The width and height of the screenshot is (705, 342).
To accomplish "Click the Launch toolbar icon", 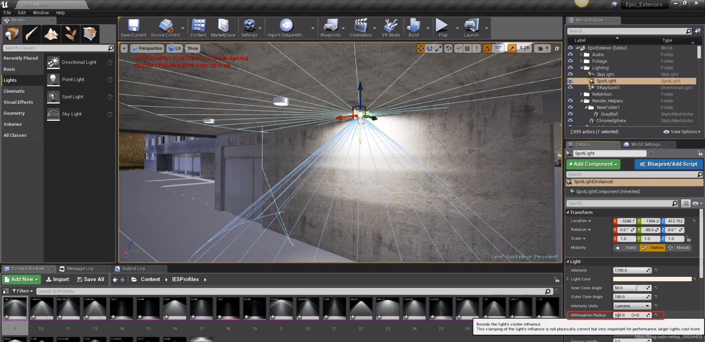I will point(471,28).
